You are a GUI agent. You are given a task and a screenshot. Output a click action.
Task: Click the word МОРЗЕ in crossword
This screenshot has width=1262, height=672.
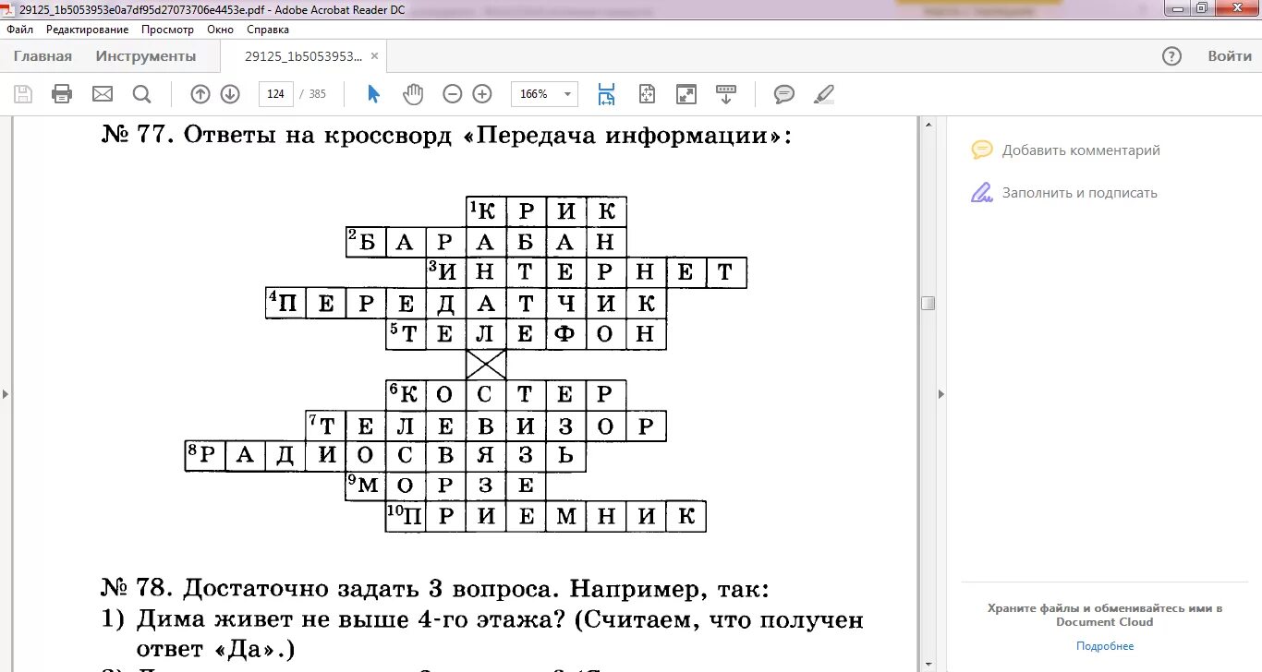click(446, 486)
